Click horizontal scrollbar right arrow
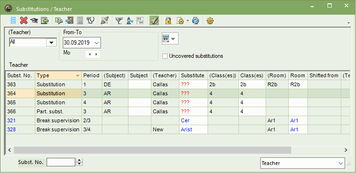This screenshot has width=356, height=173. pos(346,150)
